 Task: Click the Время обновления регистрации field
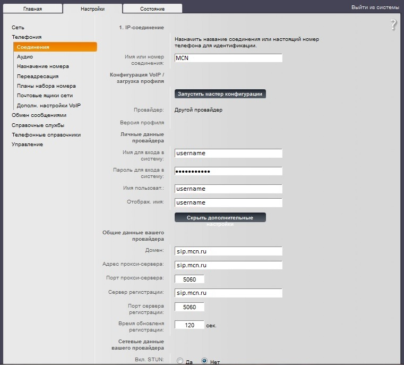pos(190,325)
